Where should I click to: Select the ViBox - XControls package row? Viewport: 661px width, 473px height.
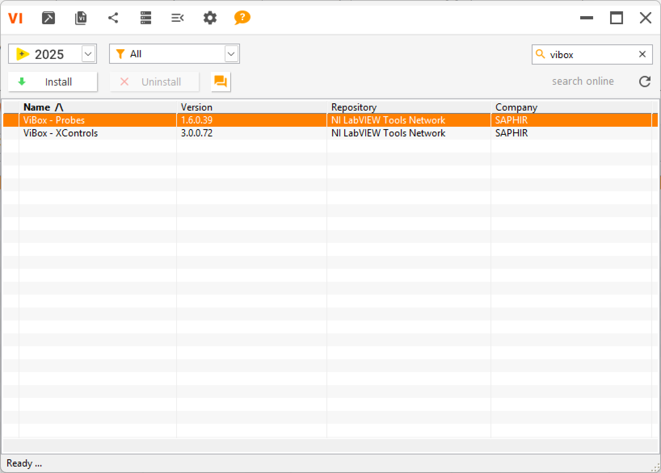330,133
